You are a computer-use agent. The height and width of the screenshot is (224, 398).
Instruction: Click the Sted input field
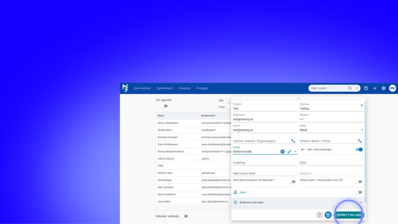coord(332,163)
